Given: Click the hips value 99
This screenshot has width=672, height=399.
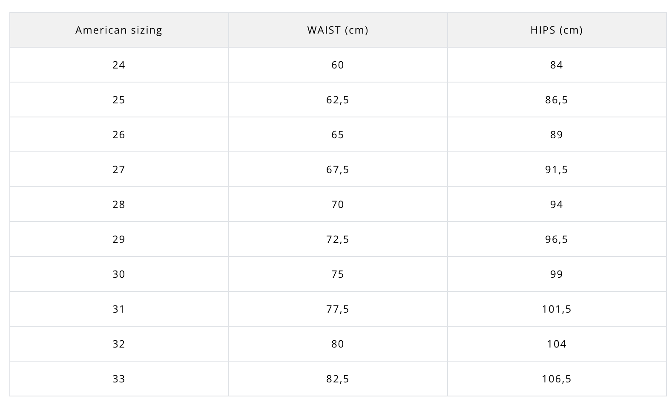Looking at the screenshot, I should (x=557, y=274).
